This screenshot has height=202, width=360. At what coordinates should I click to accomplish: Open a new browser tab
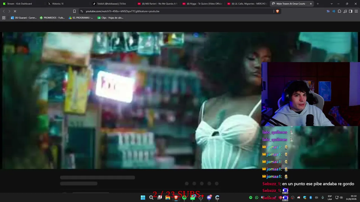[x=318, y=4]
